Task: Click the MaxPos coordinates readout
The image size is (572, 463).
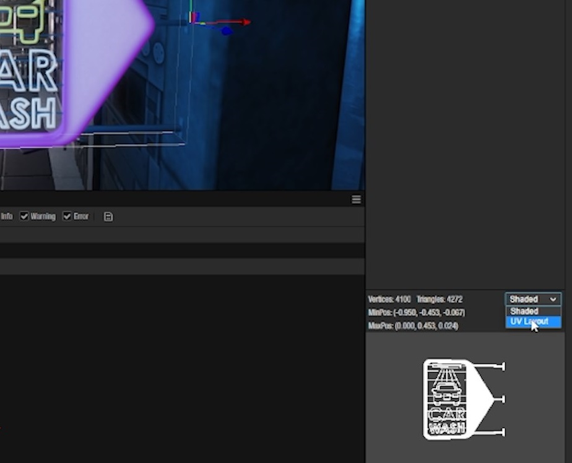Action: (x=413, y=326)
